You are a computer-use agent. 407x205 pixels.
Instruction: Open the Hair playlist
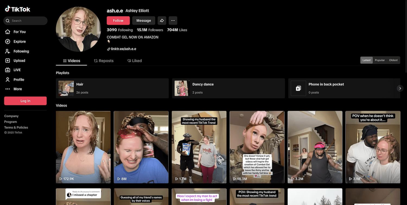pos(112,88)
